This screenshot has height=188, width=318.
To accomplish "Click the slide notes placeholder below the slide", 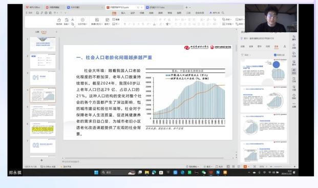I will point(71,162).
